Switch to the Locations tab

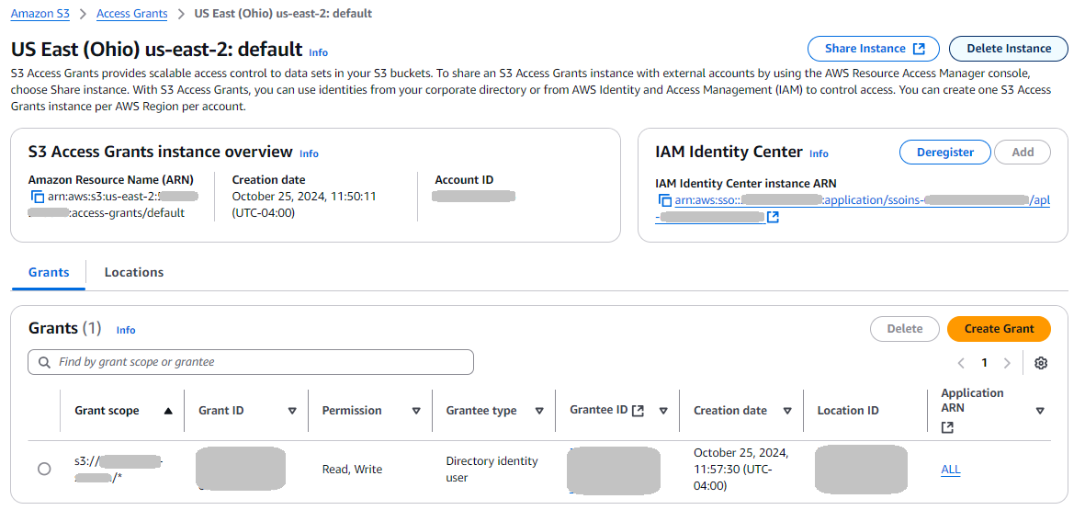[x=134, y=272]
